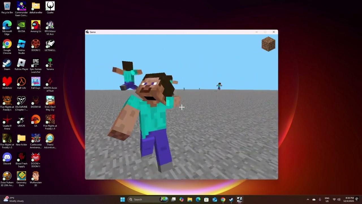Viewport: 362px width, 204px height.
Task: Launch Castlevania Anniversary desktop icon
Action: [x=36, y=141]
